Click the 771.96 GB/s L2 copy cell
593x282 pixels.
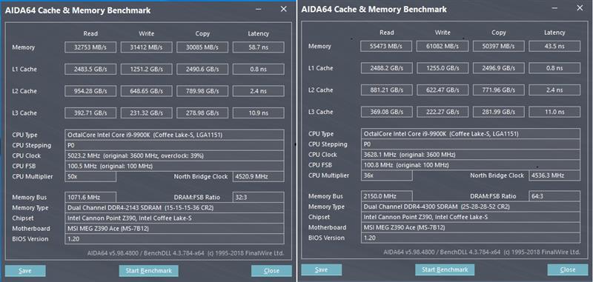498,90
